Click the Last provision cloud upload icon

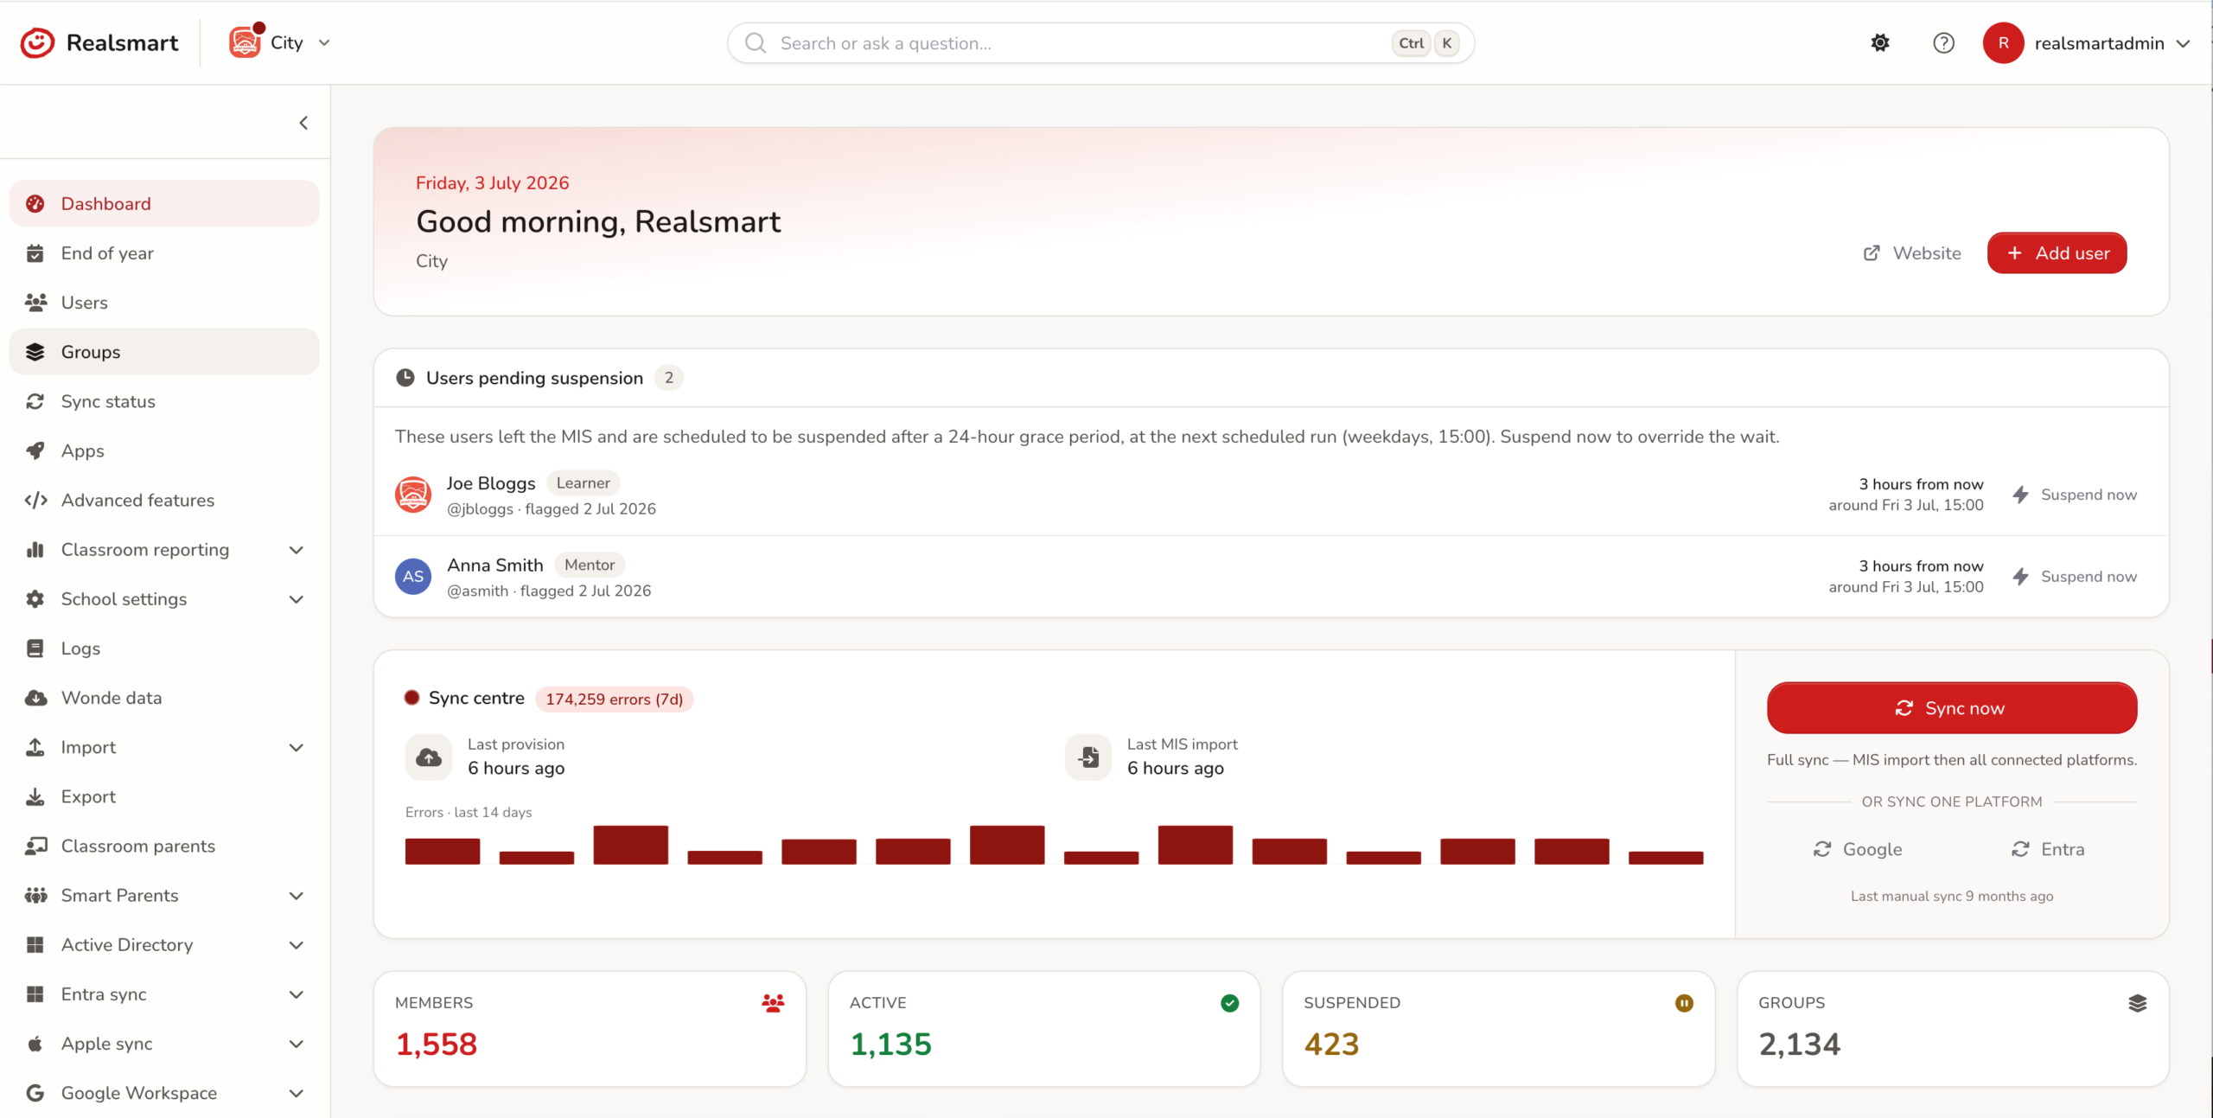click(429, 757)
